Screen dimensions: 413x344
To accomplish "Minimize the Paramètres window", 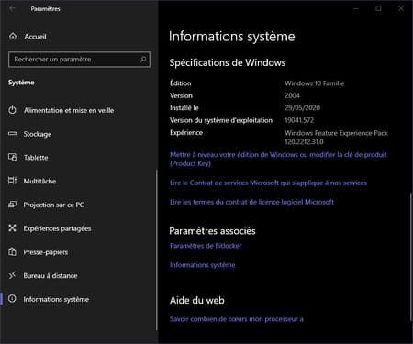I will coord(356,8).
